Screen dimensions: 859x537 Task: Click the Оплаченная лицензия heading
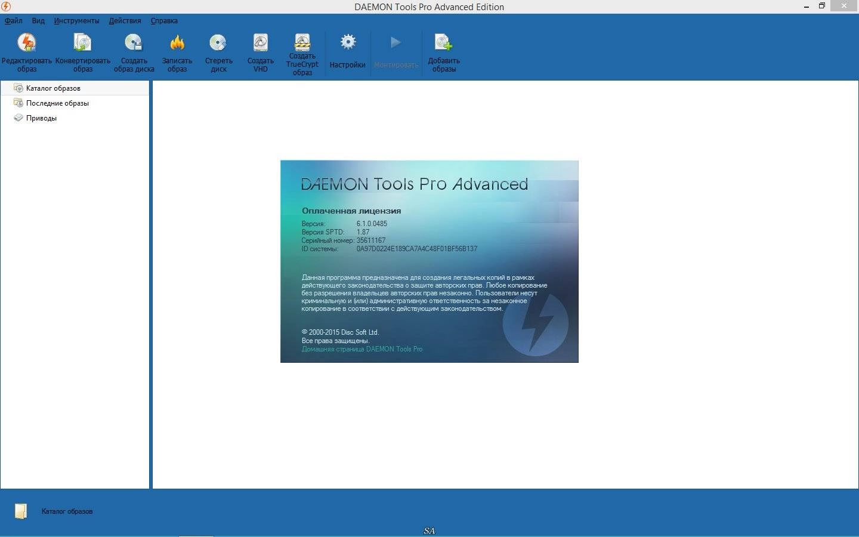coord(351,211)
